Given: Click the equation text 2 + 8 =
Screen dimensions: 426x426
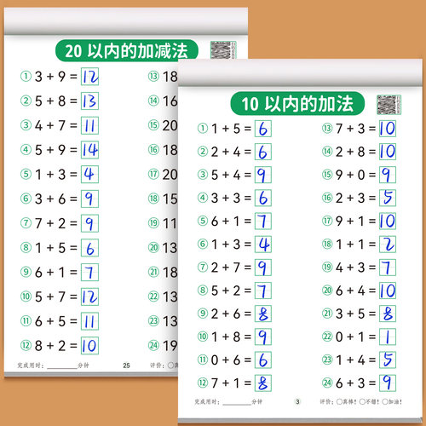Looking at the screenshot, I should [356, 152].
